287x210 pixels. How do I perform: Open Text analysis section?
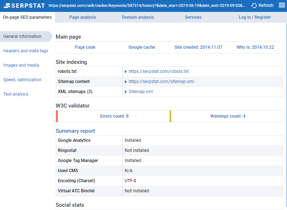click(16, 94)
